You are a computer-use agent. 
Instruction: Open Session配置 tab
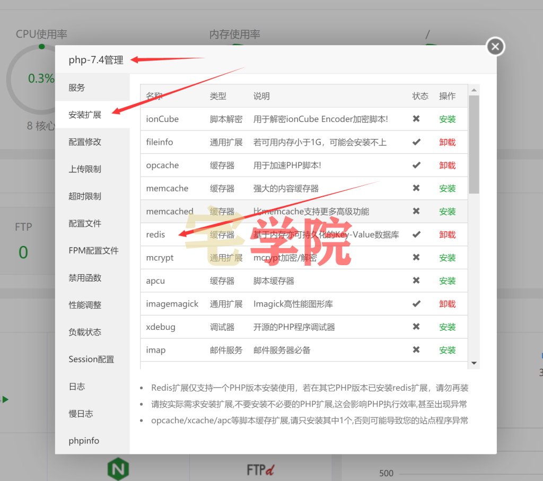pos(91,359)
